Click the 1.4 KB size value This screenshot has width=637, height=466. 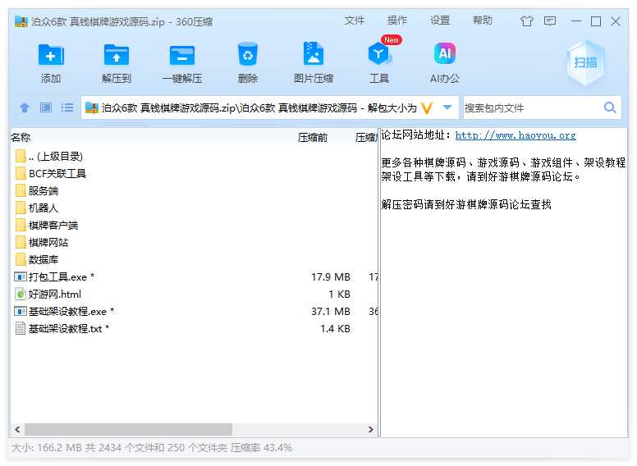tap(335, 328)
